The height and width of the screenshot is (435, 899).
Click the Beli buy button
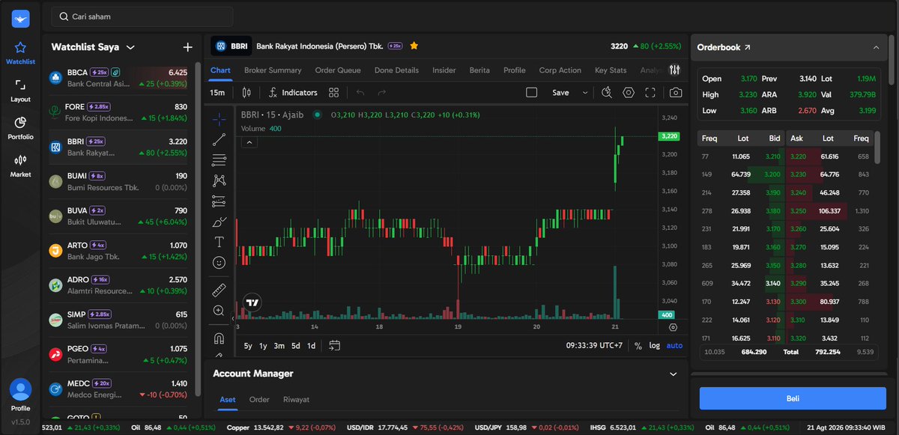click(793, 398)
